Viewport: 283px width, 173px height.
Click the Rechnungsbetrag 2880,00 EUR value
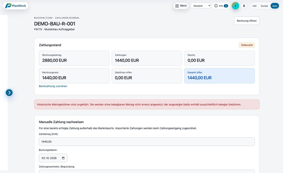55,60
